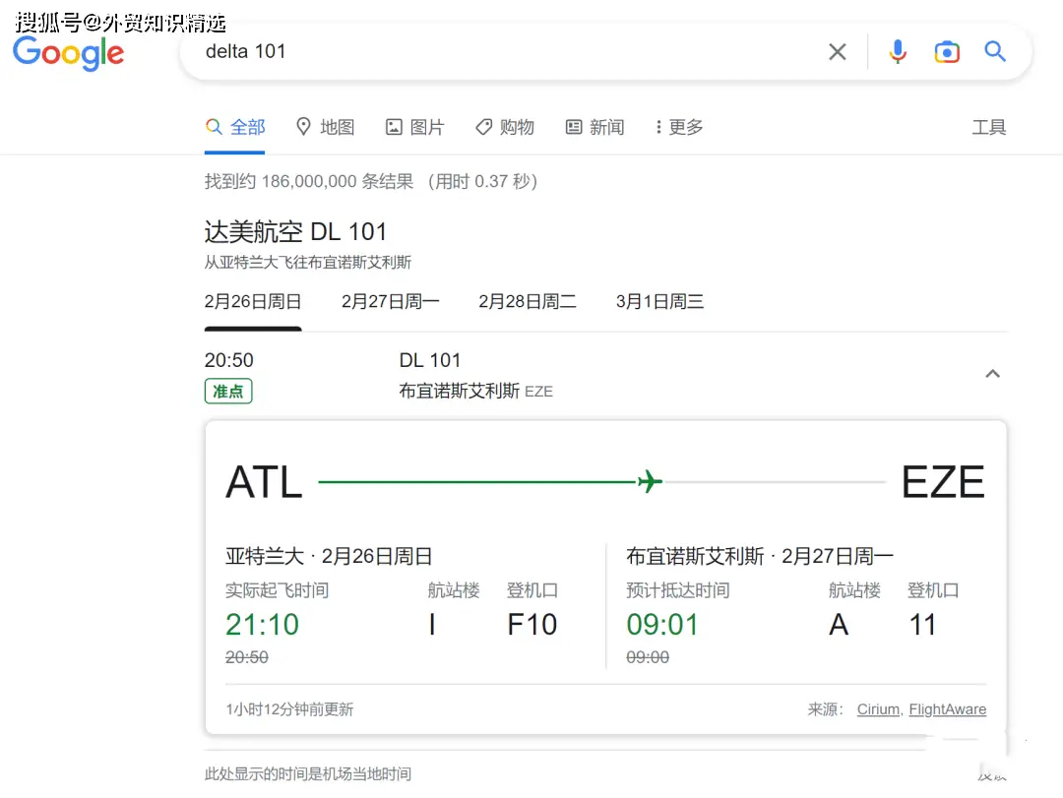Switch to the 新闻 news tab

[594, 127]
